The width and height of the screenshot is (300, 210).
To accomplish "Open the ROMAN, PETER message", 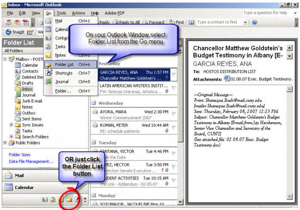I will (134, 128).
